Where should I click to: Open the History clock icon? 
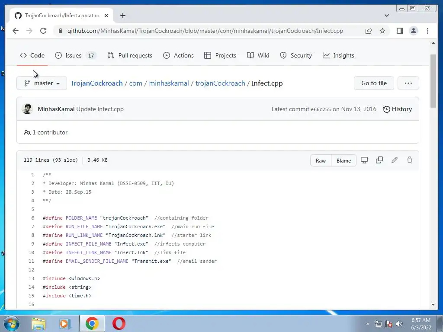(x=386, y=109)
